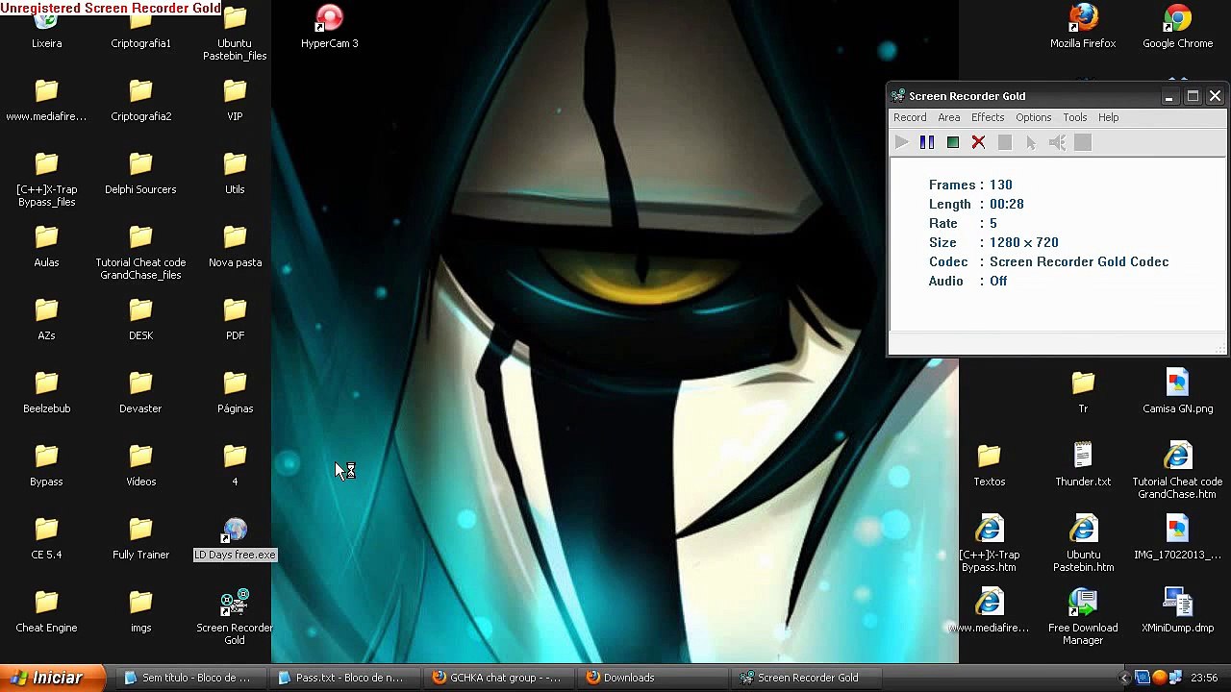Select the [C++]X-Trap Bypass_files folder
The image size is (1231, 692).
[46, 179]
